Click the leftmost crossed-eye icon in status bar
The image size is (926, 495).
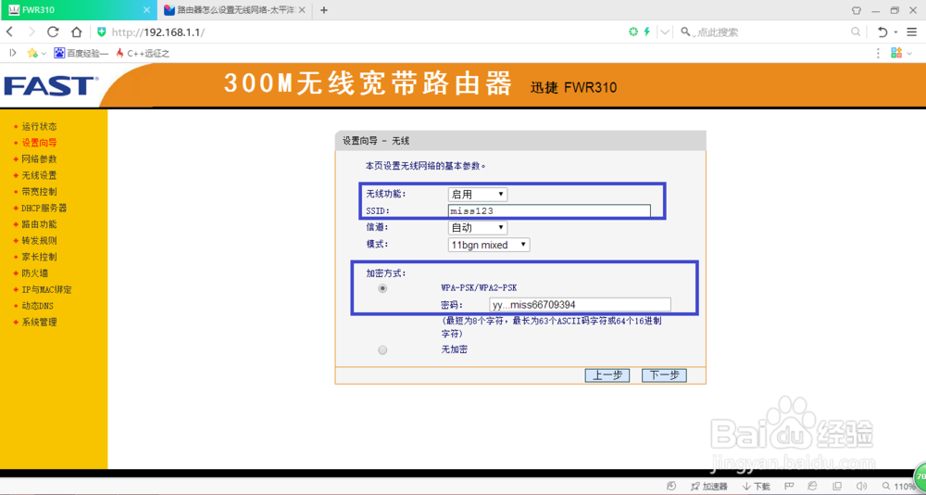tap(670, 486)
